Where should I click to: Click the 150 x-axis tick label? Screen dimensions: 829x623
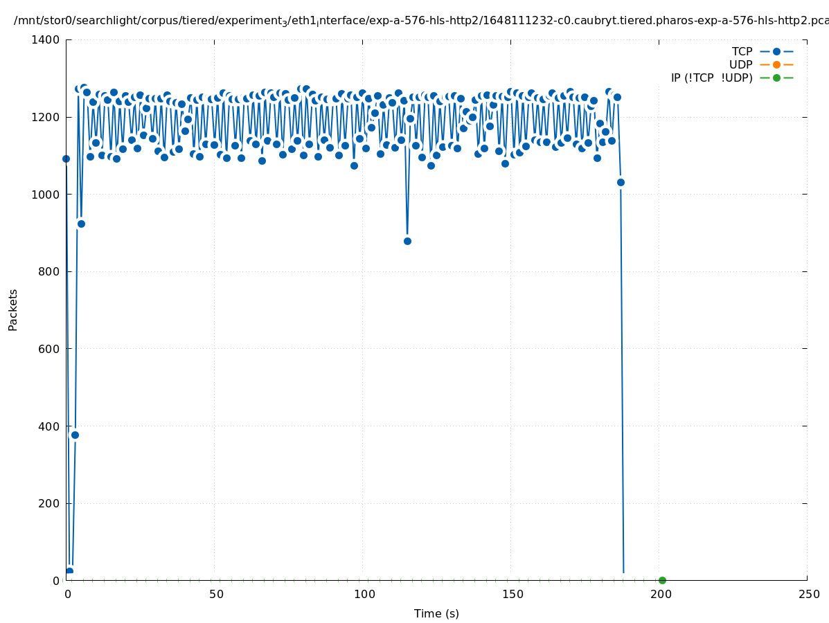point(512,594)
